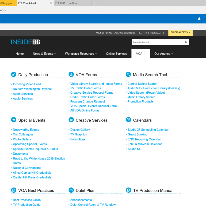Open Reuters Washington Daybook link
Viewport: 206px width, 206px height.
[x=33, y=89]
